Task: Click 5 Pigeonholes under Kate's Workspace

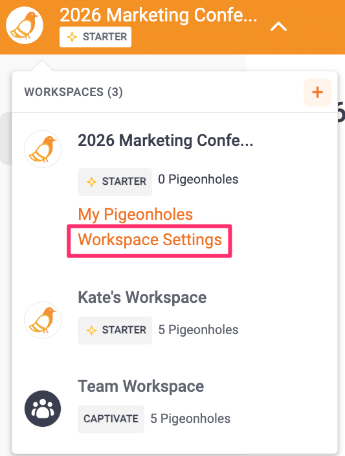Action: (x=198, y=330)
